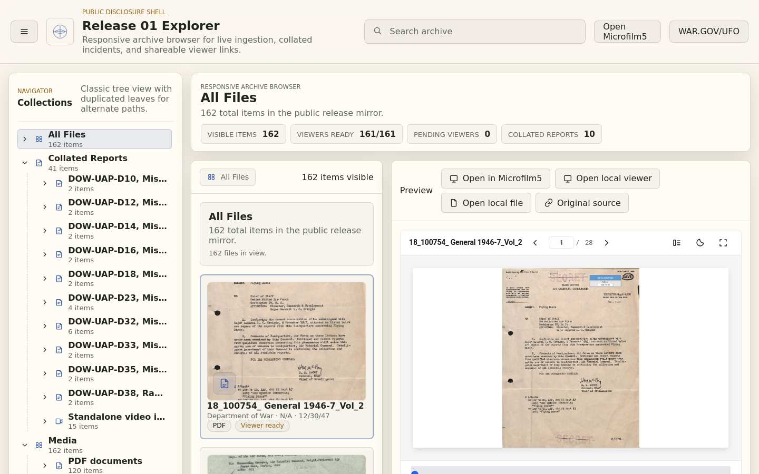
Task: Click the previewed document page image
Action: pos(571,358)
